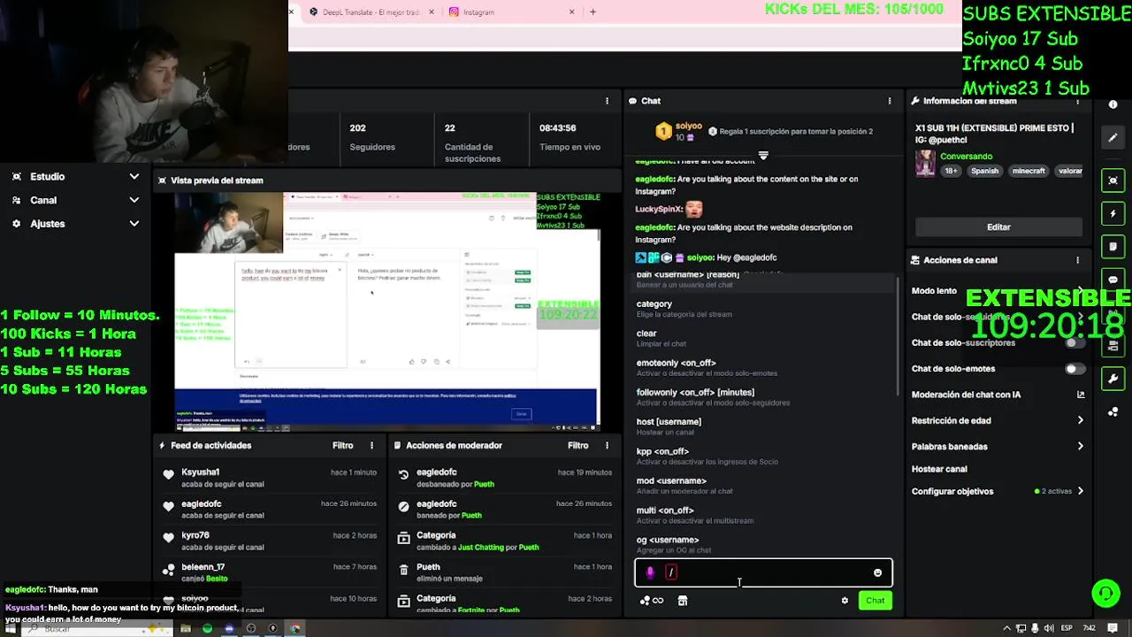Click the green Chat send button
This screenshot has height=637, width=1132.
875,601
